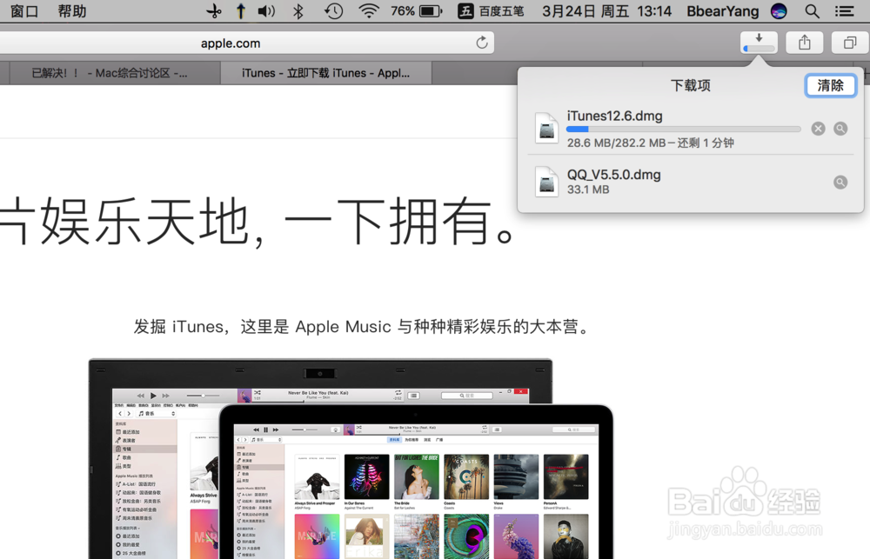Image resolution: width=870 pixels, height=559 pixels.
Task: Switch input method 百度五笔
Action: tap(491, 11)
